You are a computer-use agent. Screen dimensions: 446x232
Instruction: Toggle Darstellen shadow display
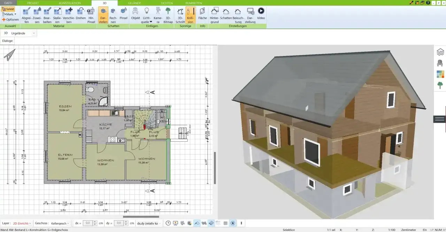click(x=103, y=15)
